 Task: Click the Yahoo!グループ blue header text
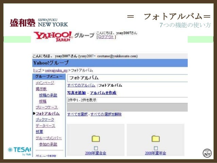[x=51, y=63]
